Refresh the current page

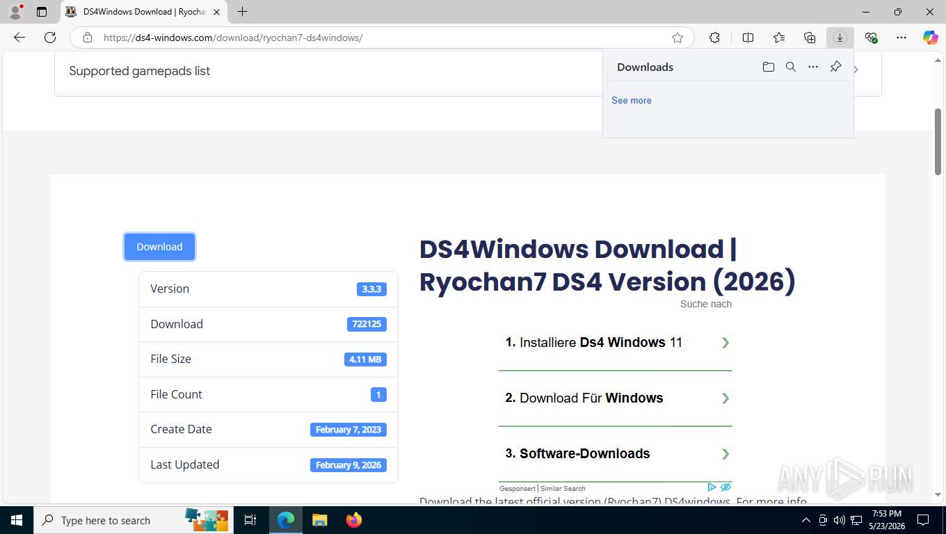tap(50, 38)
